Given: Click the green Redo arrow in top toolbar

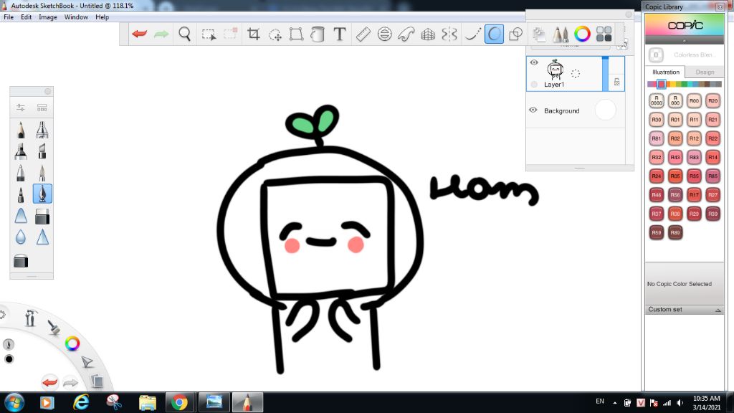Looking at the screenshot, I should (x=161, y=34).
